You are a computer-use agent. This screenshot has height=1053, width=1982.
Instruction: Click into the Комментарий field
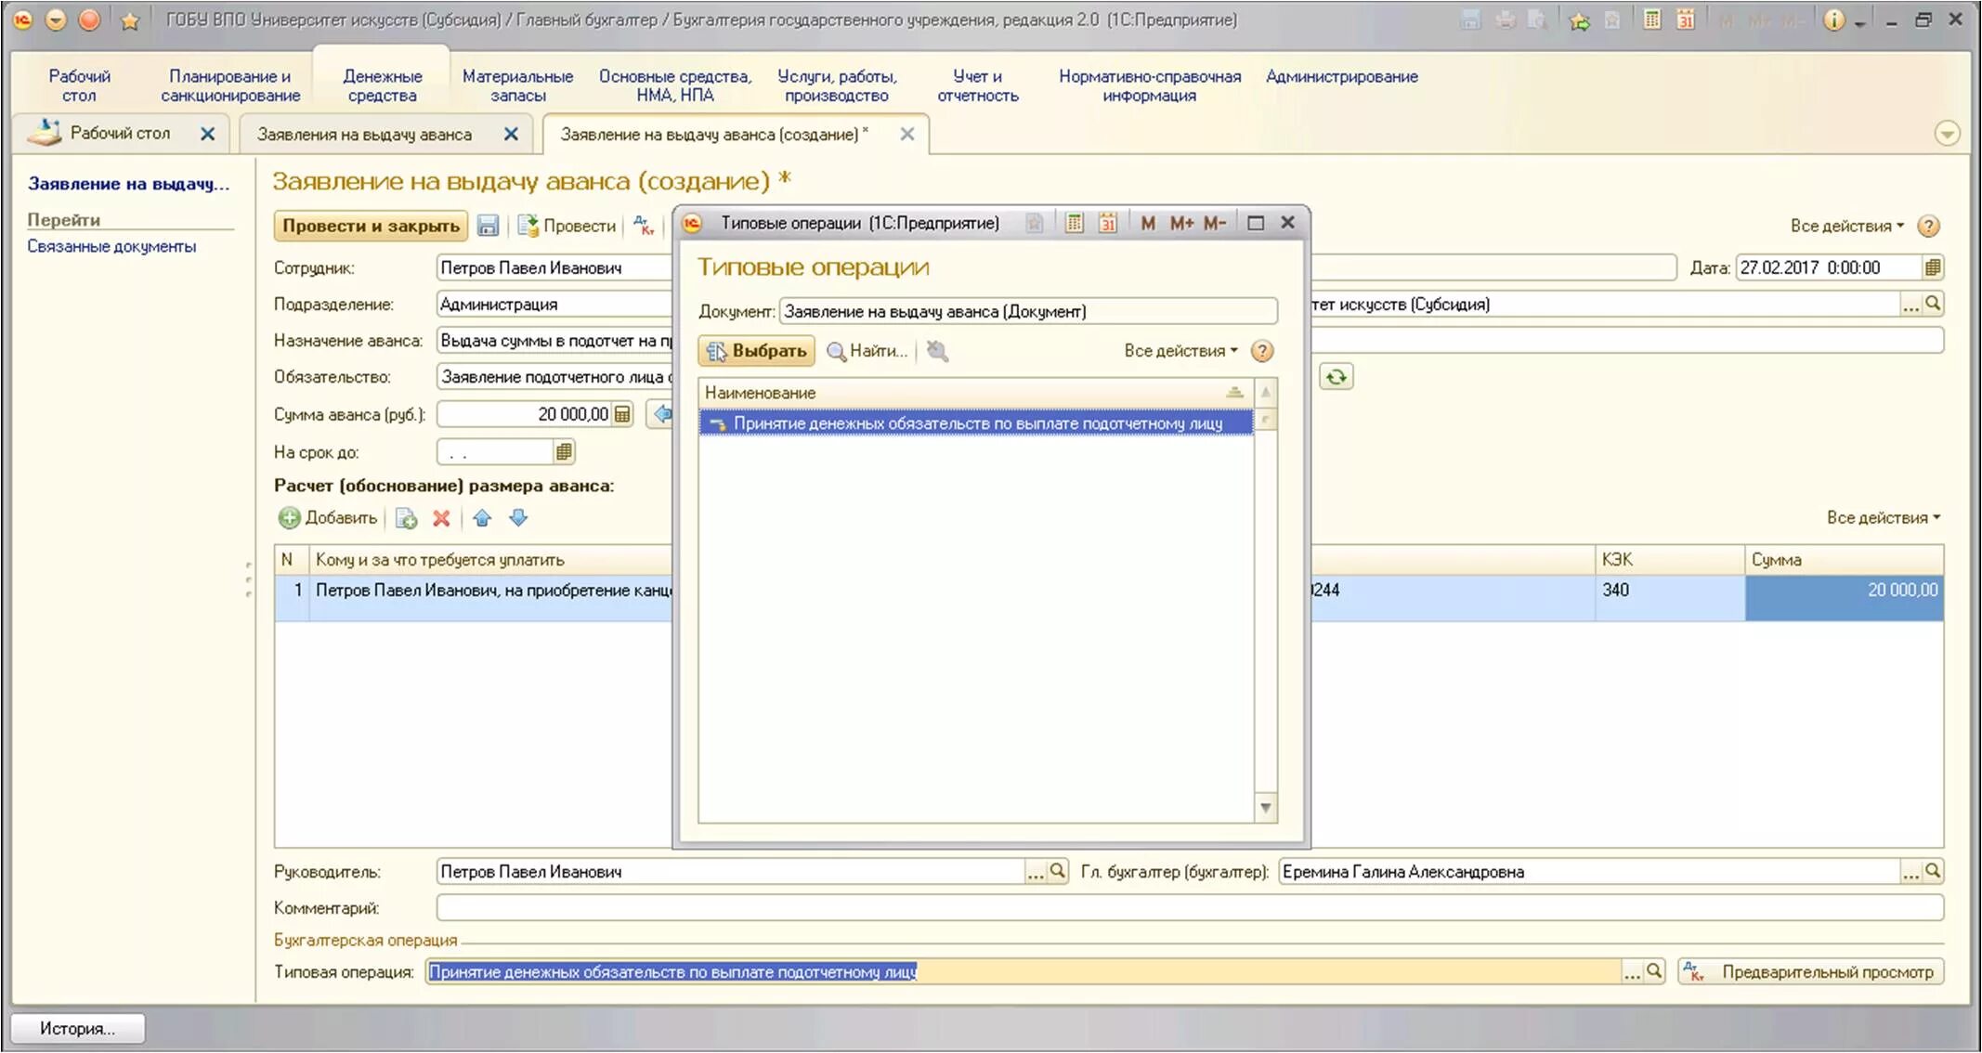(x=1190, y=907)
